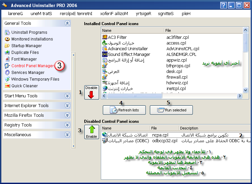Sort disabled list by Description column
This screenshot has height=184, width=252.
215,128
